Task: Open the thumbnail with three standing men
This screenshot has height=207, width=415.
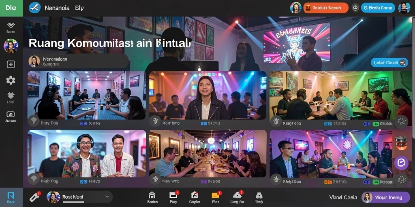Action: tap(87, 154)
